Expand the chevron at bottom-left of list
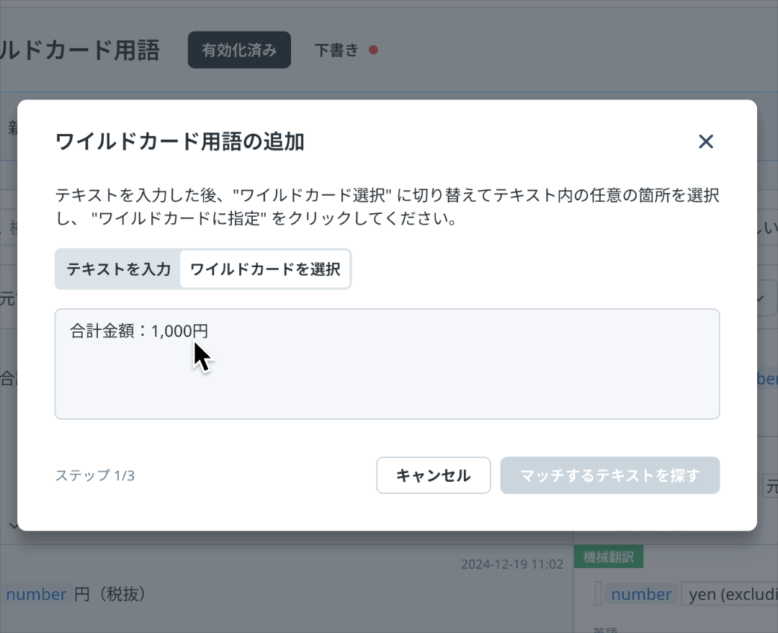 tap(13, 526)
